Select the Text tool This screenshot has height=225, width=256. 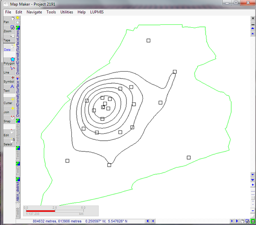click(8, 89)
